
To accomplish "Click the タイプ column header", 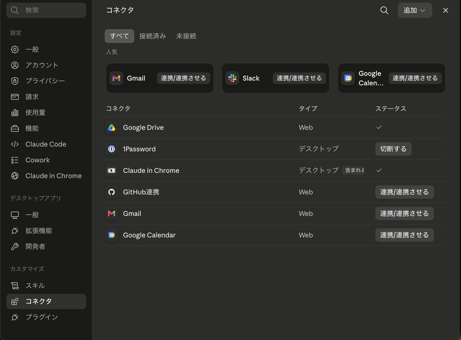I will (308, 109).
